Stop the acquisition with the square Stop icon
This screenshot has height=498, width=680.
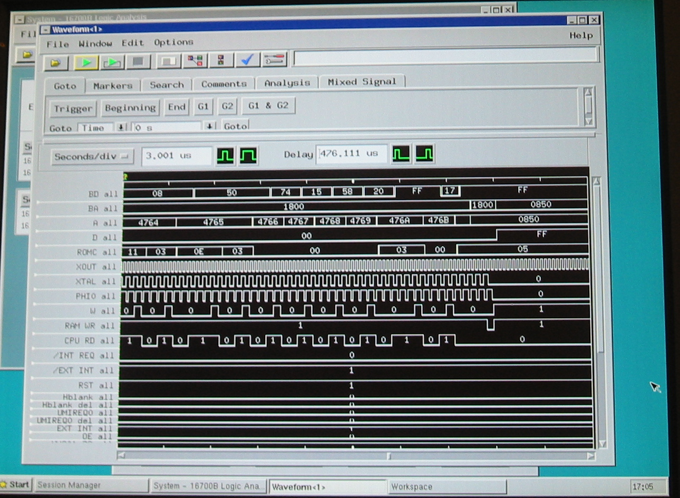tap(138, 62)
